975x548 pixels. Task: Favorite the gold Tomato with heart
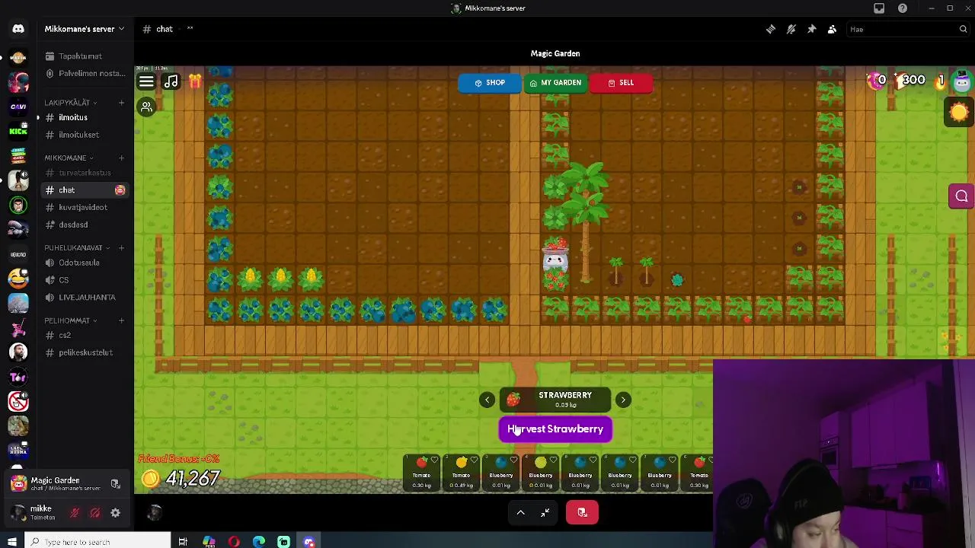point(474,460)
